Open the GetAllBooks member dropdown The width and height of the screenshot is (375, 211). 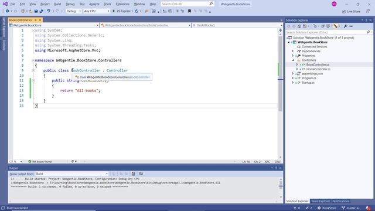[x=237, y=25]
